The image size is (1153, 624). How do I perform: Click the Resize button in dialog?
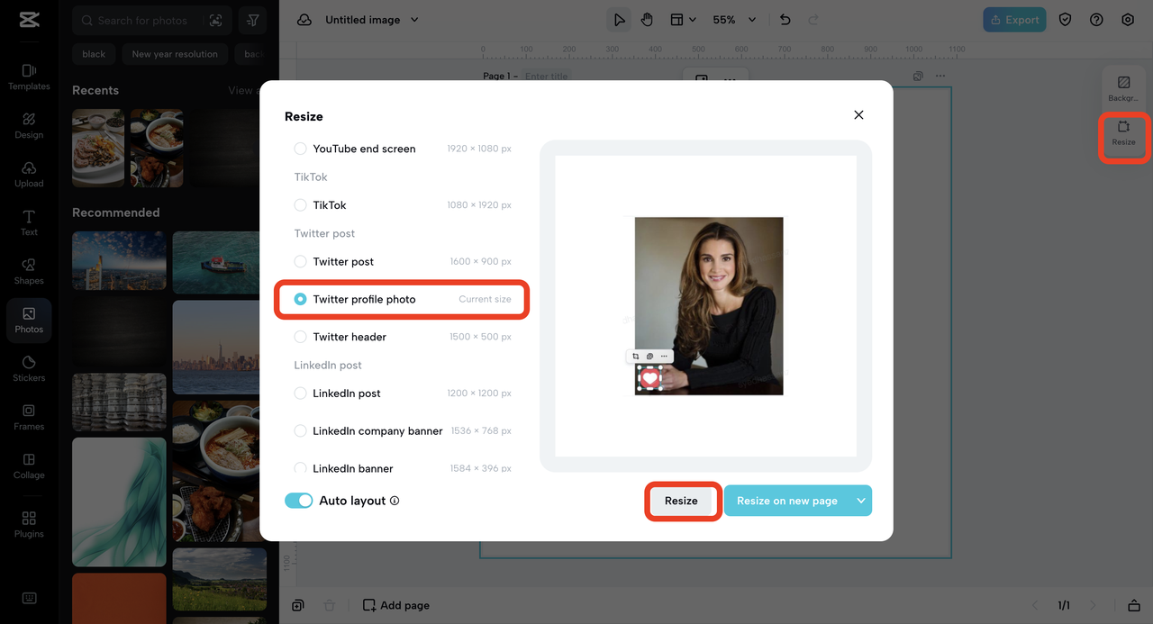(x=681, y=501)
